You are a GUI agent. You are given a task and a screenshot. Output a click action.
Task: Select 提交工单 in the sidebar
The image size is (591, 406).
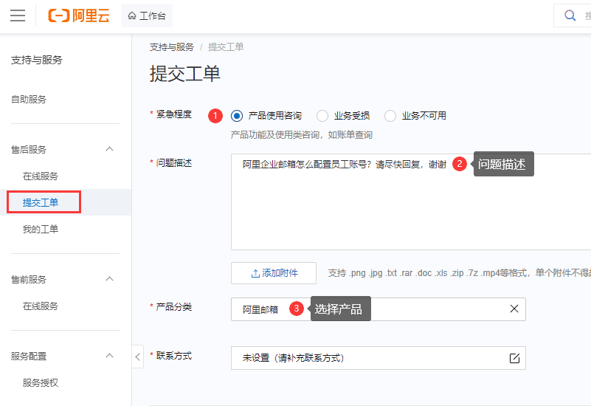tap(41, 202)
